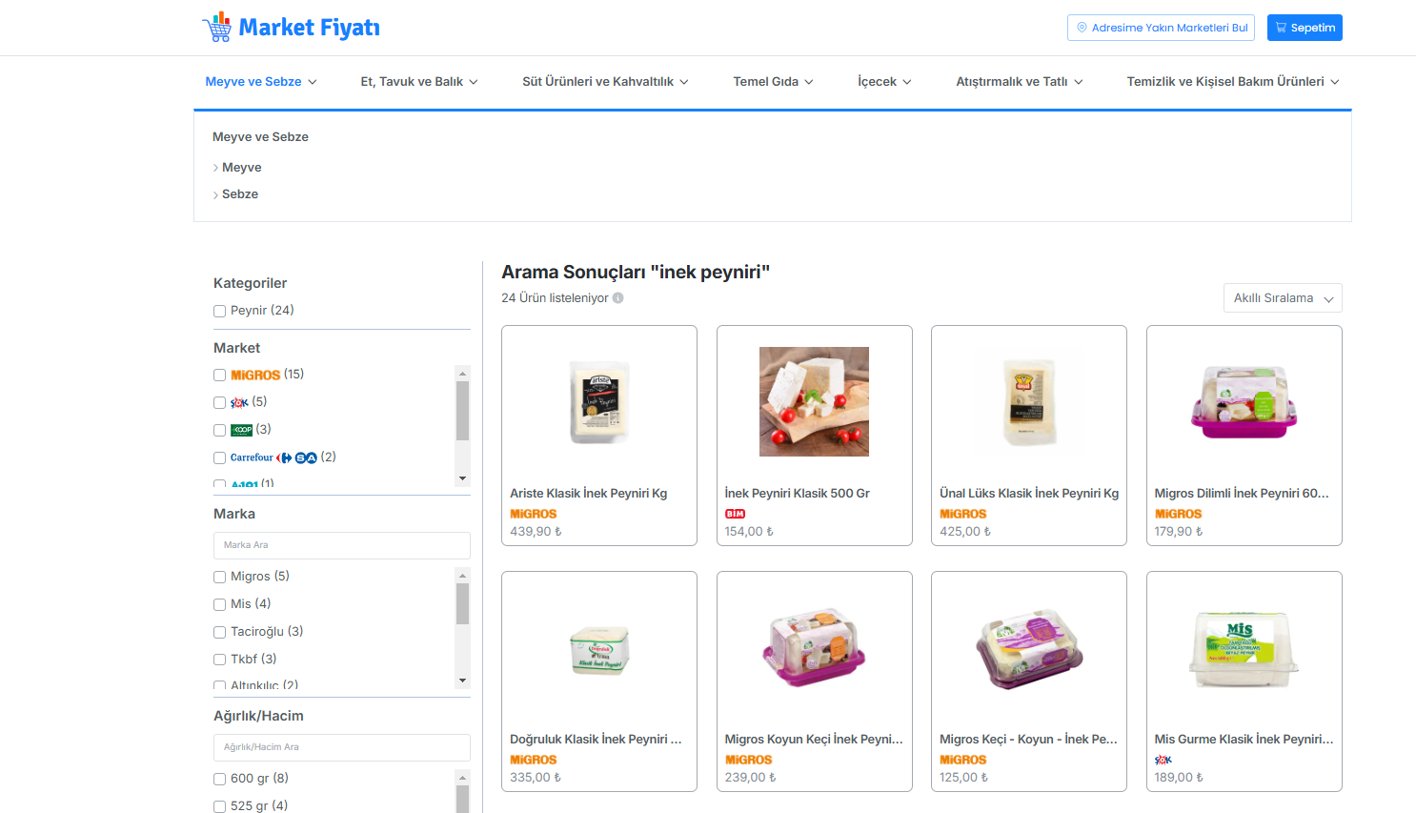Open the Akıllı Sıralama sort dropdown
Screen dimensions: 1416x813
point(1283,298)
